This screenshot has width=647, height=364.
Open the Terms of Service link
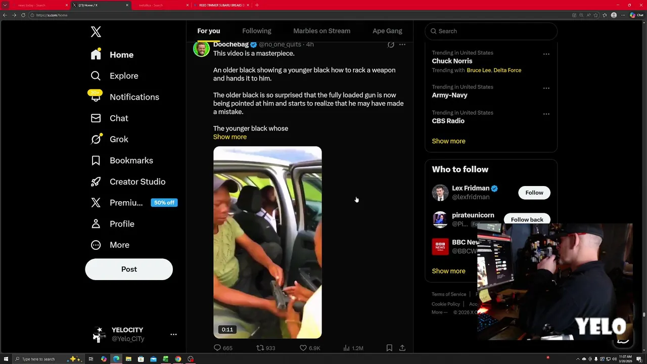pyautogui.click(x=449, y=294)
